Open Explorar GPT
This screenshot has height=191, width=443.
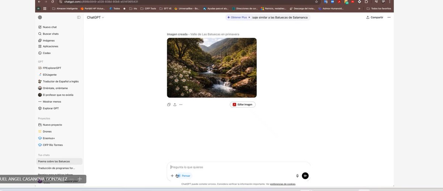click(x=51, y=108)
